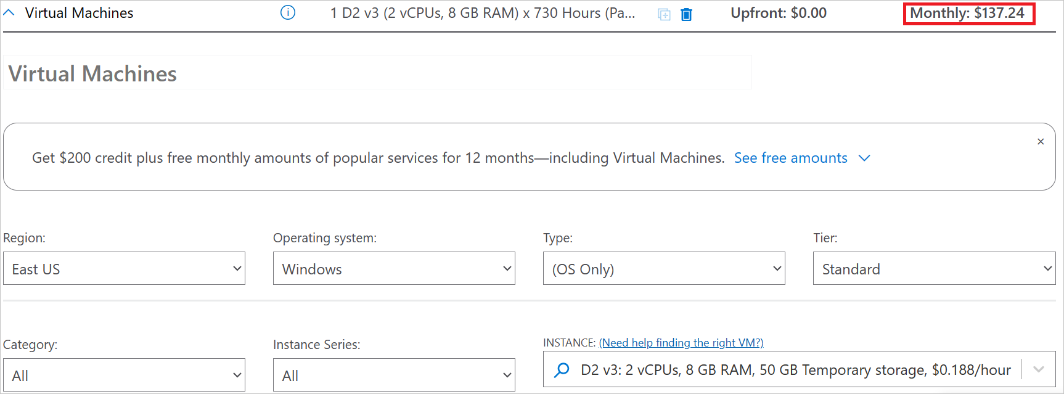Viewport: 1064px width, 394px height.
Task: Dismiss the $200 credit banner
Action: pos(1041,142)
